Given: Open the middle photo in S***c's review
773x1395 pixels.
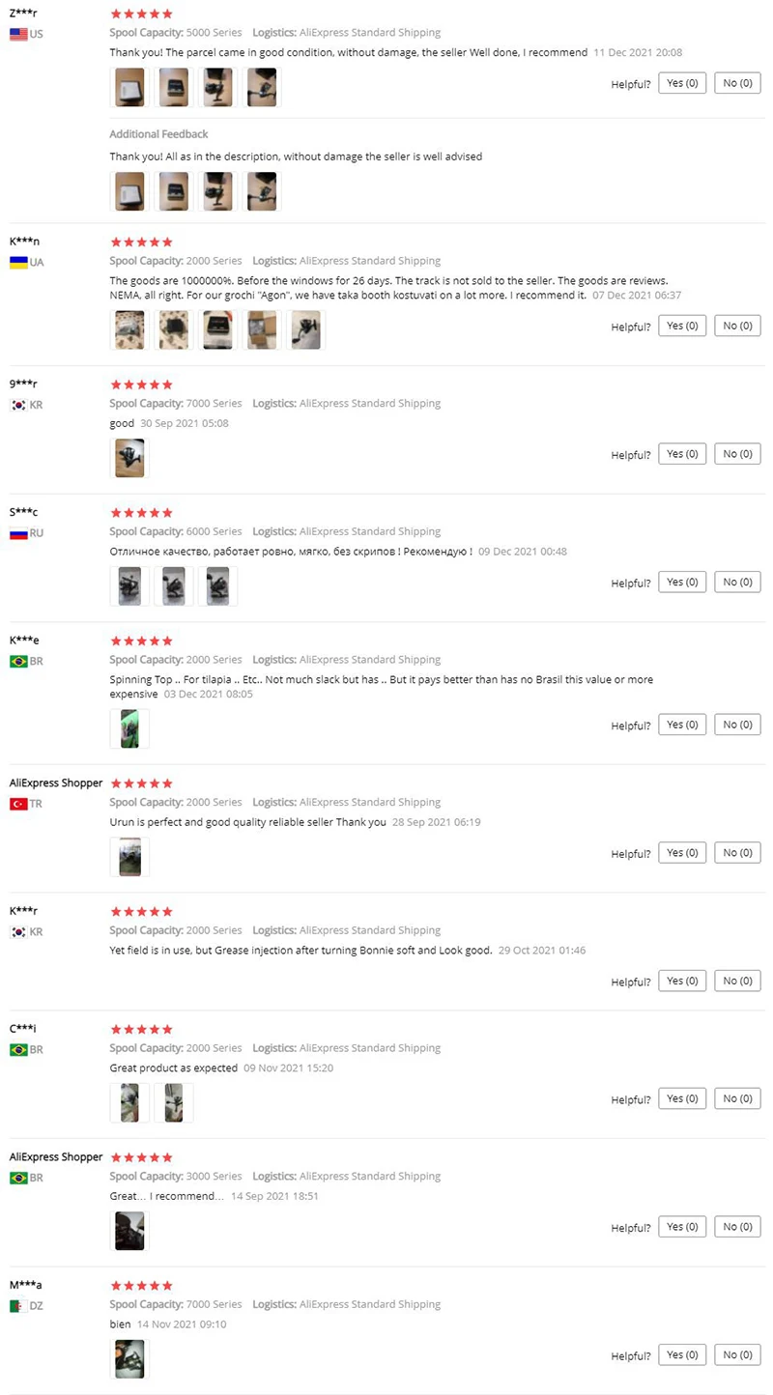Looking at the screenshot, I should point(174,586).
